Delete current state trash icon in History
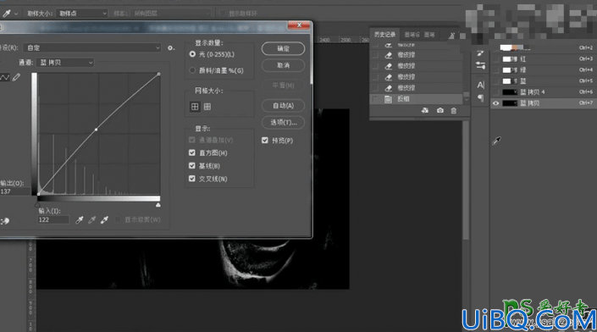 [x=453, y=110]
